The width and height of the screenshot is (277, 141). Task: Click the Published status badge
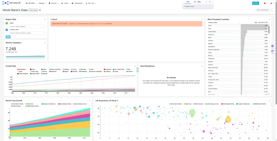[x=33, y=10]
